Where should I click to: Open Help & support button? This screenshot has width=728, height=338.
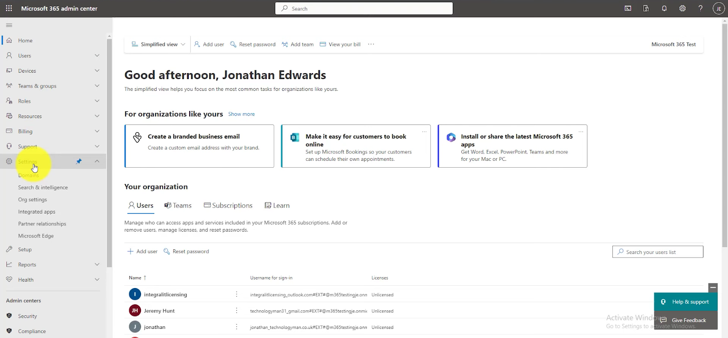pyautogui.click(x=686, y=302)
